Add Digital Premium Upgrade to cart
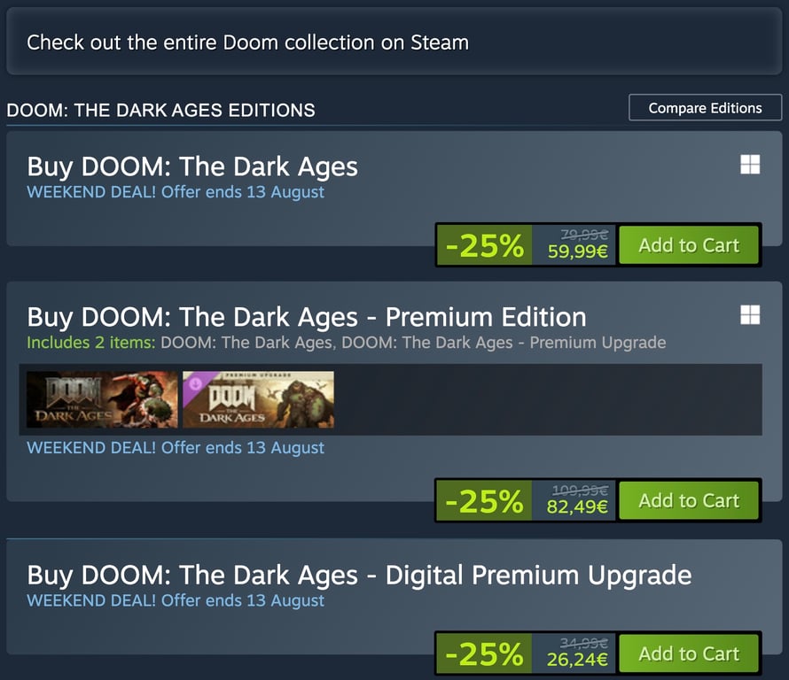This screenshot has width=789, height=680. (x=689, y=654)
